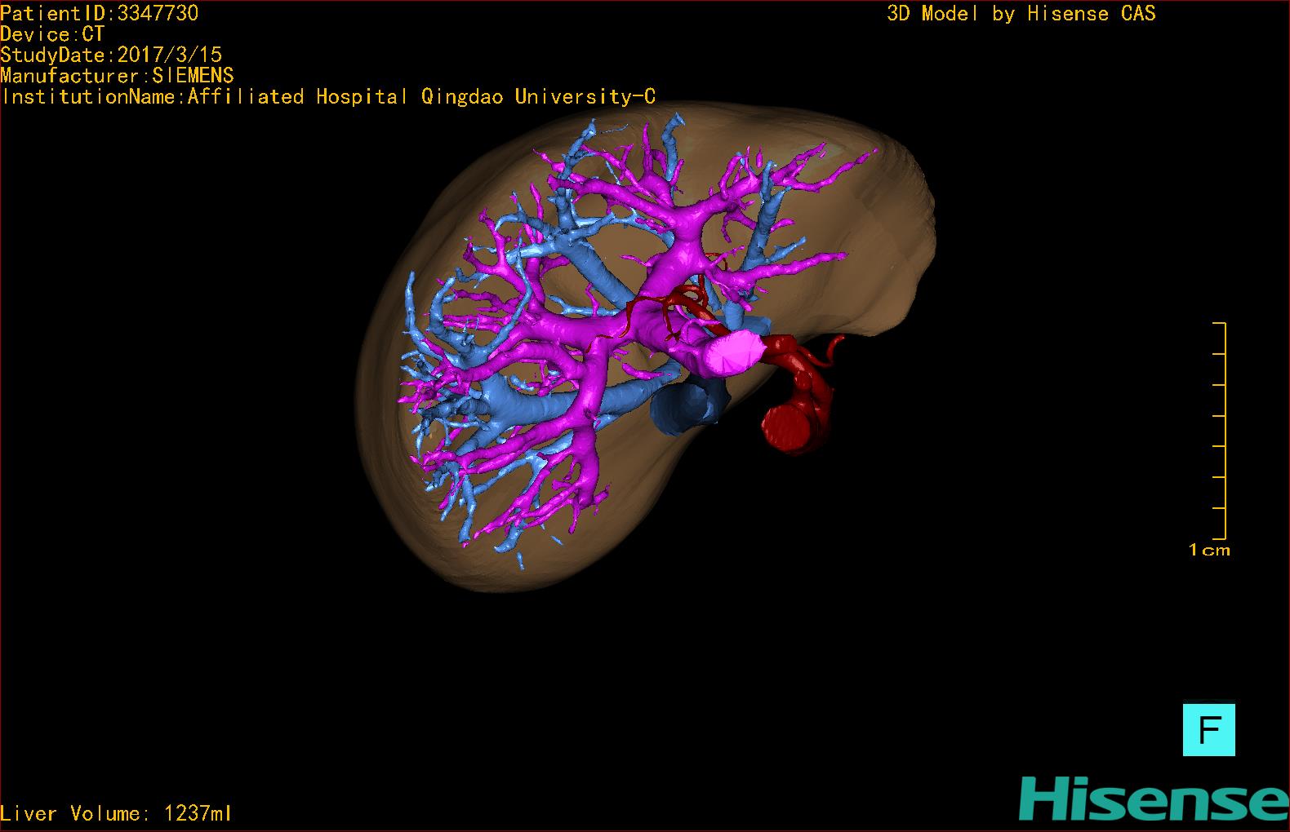
Task: Select the Device:CT text
Action: (52, 34)
